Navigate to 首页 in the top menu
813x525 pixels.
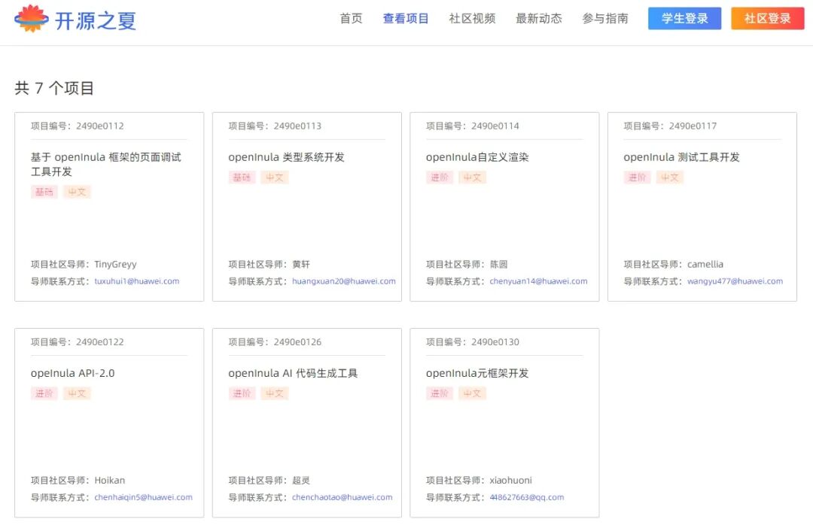350,19
